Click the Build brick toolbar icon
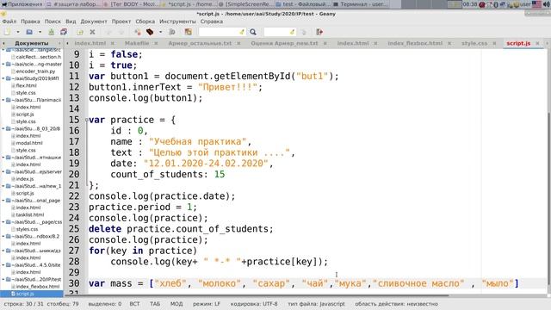This screenshot has width=551, height=310. click(150, 32)
